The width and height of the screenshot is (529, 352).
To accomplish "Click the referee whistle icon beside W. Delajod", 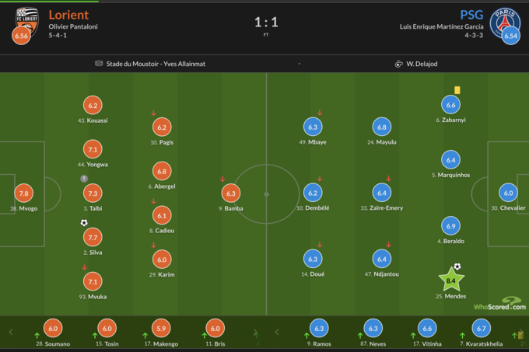I will [x=398, y=64].
